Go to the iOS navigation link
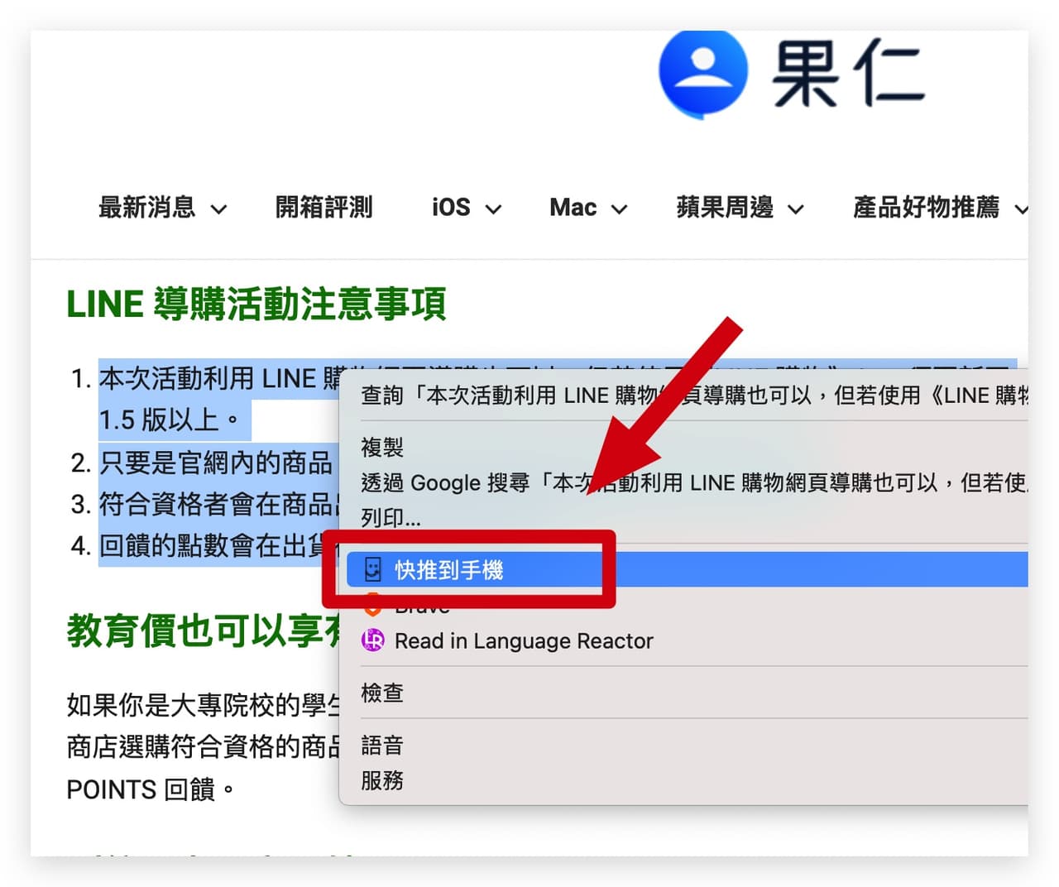The image size is (1059, 887). [451, 207]
